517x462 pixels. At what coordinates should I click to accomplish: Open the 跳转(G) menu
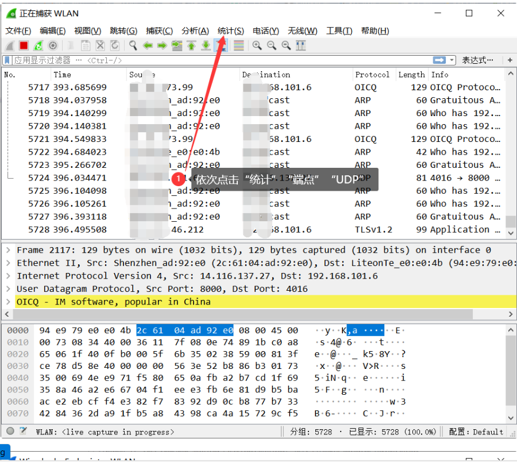124,30
